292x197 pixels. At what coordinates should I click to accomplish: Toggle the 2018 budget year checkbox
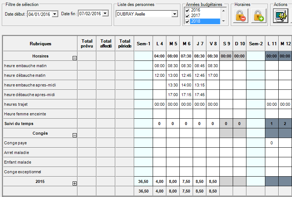(x=187, y=22)
